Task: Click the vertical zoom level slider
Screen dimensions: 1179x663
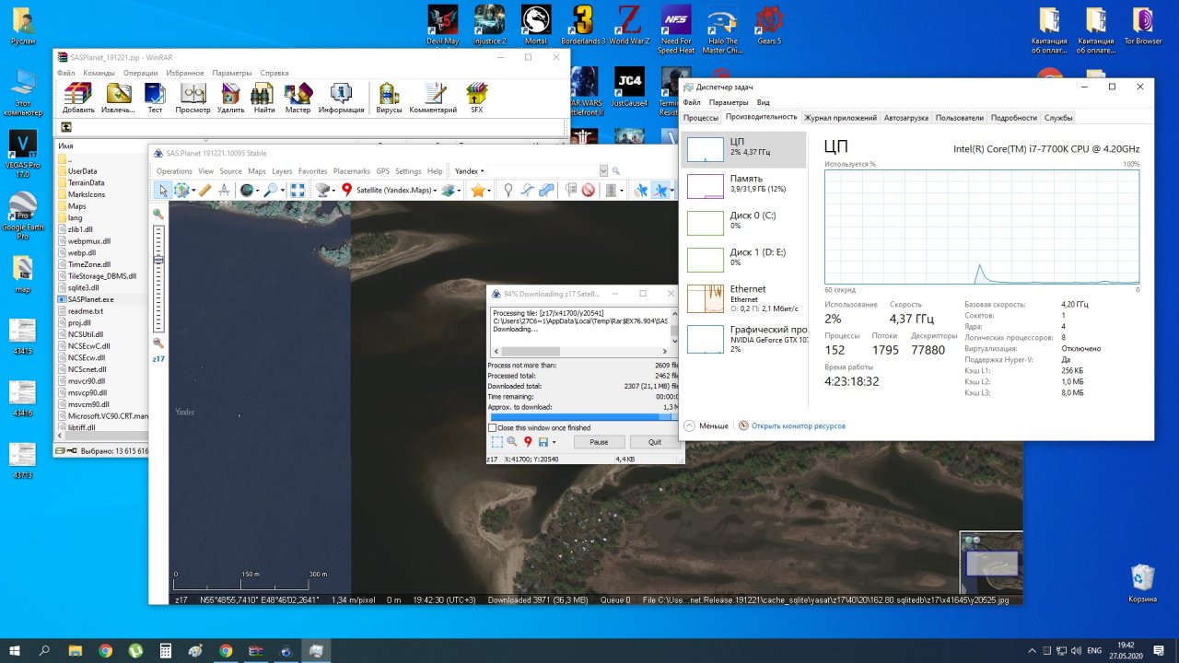Action: (158, 276)
